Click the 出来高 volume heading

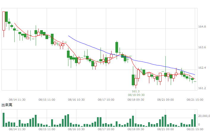click(7, 105)
